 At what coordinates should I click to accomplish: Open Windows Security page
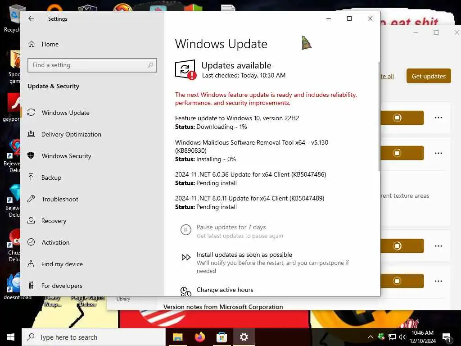(x=67, y=156)
